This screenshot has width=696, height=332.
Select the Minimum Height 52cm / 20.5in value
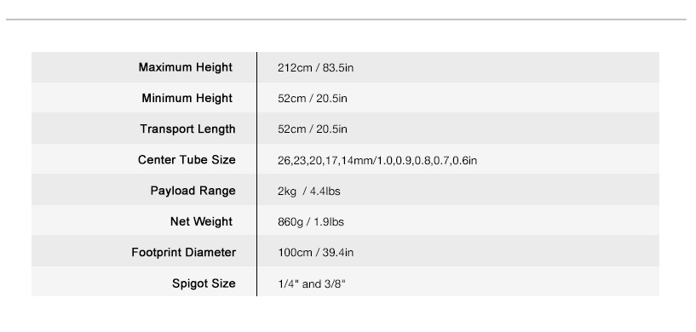point(312,99)
